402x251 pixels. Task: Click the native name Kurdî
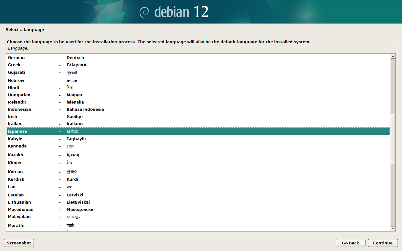pos(72,179)
